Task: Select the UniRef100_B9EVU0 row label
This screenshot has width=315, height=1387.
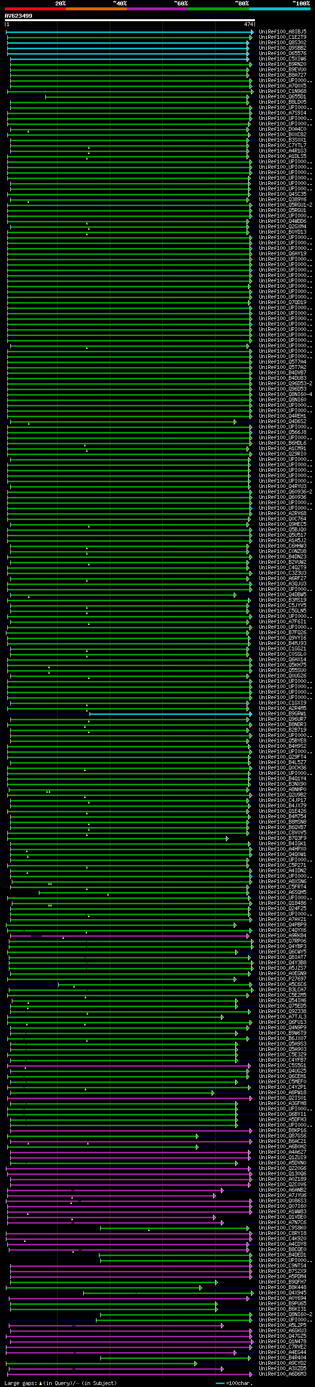Action: 283,69
